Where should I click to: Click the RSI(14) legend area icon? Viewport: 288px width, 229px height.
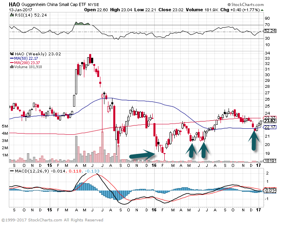point(12,15)
